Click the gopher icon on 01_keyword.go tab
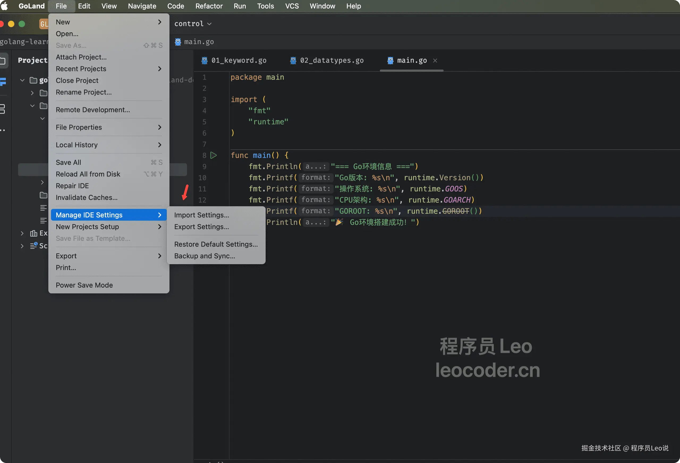Viewport: 680px width, 463px height. click(x=205, y=60)
